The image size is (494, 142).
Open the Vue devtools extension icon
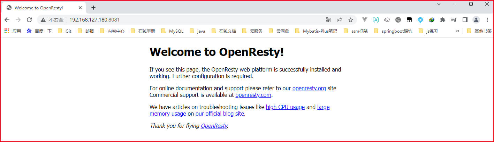pos(365,20)
